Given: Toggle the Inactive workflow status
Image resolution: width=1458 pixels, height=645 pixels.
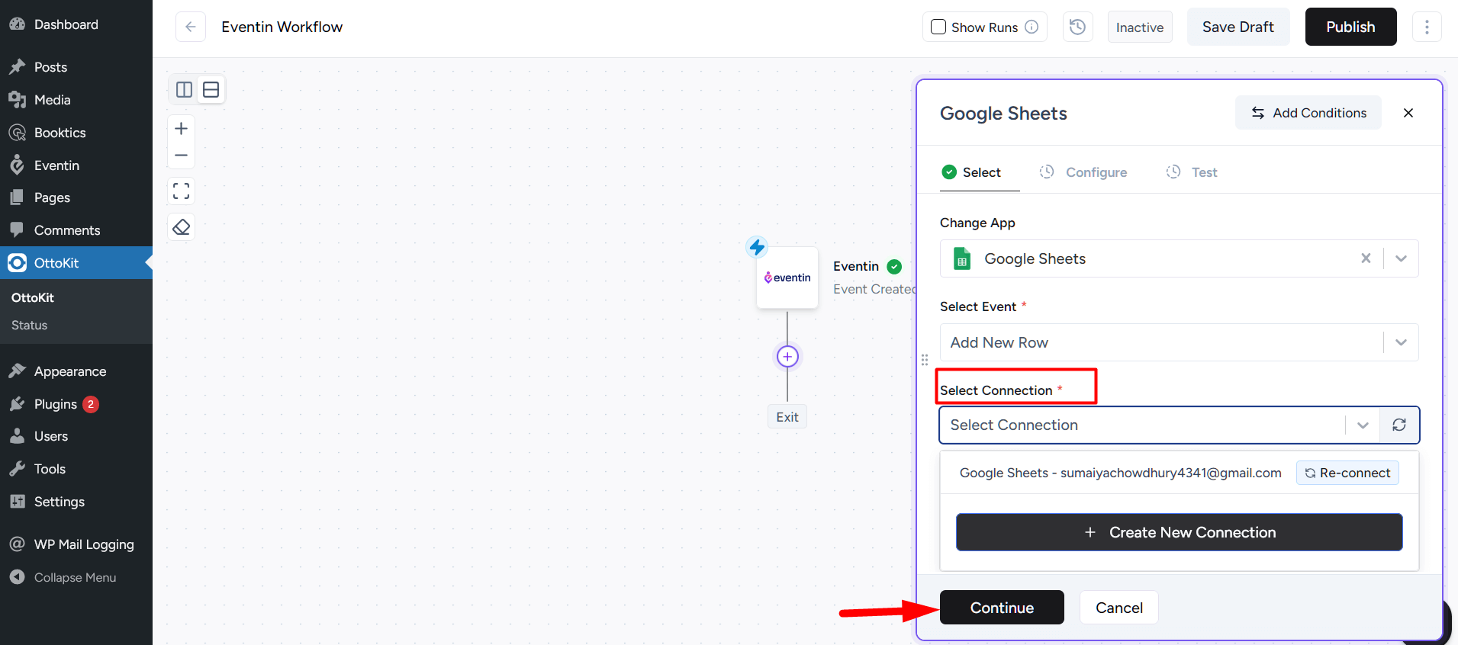Looking at the screenshot, I should coord(1140,27).
